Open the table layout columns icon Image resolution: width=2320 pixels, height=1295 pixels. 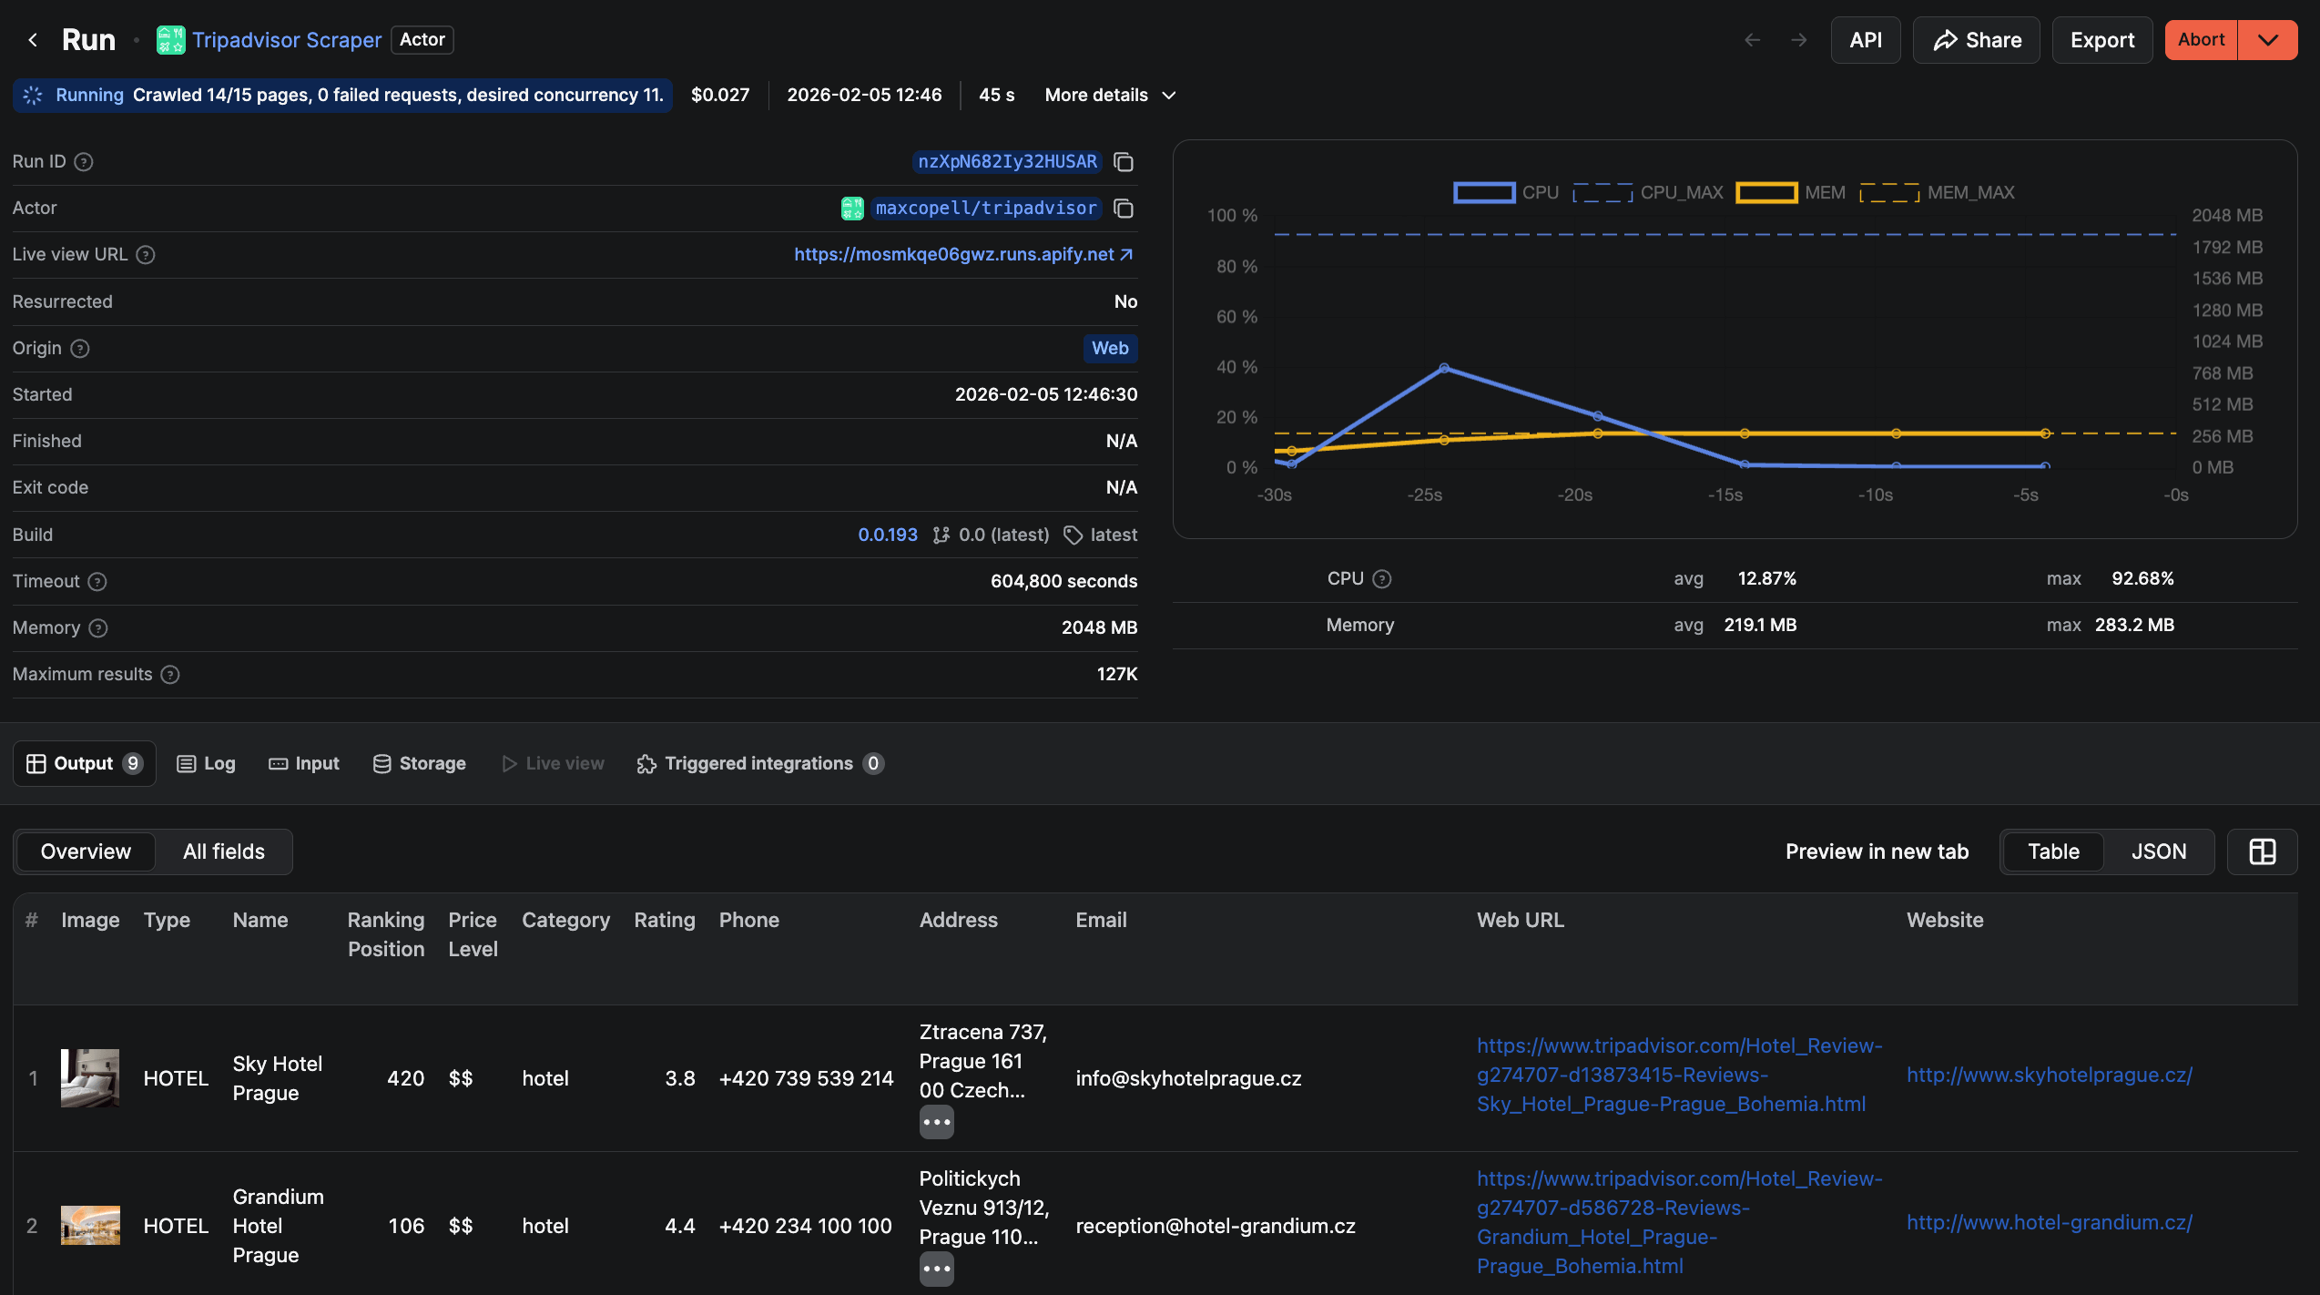(2262, 851)
